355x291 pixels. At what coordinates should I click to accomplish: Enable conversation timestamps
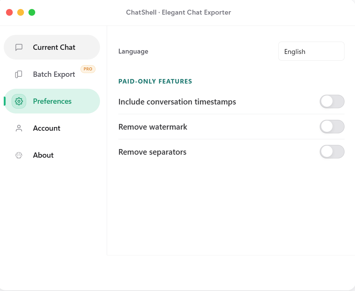tap(332, 101)
